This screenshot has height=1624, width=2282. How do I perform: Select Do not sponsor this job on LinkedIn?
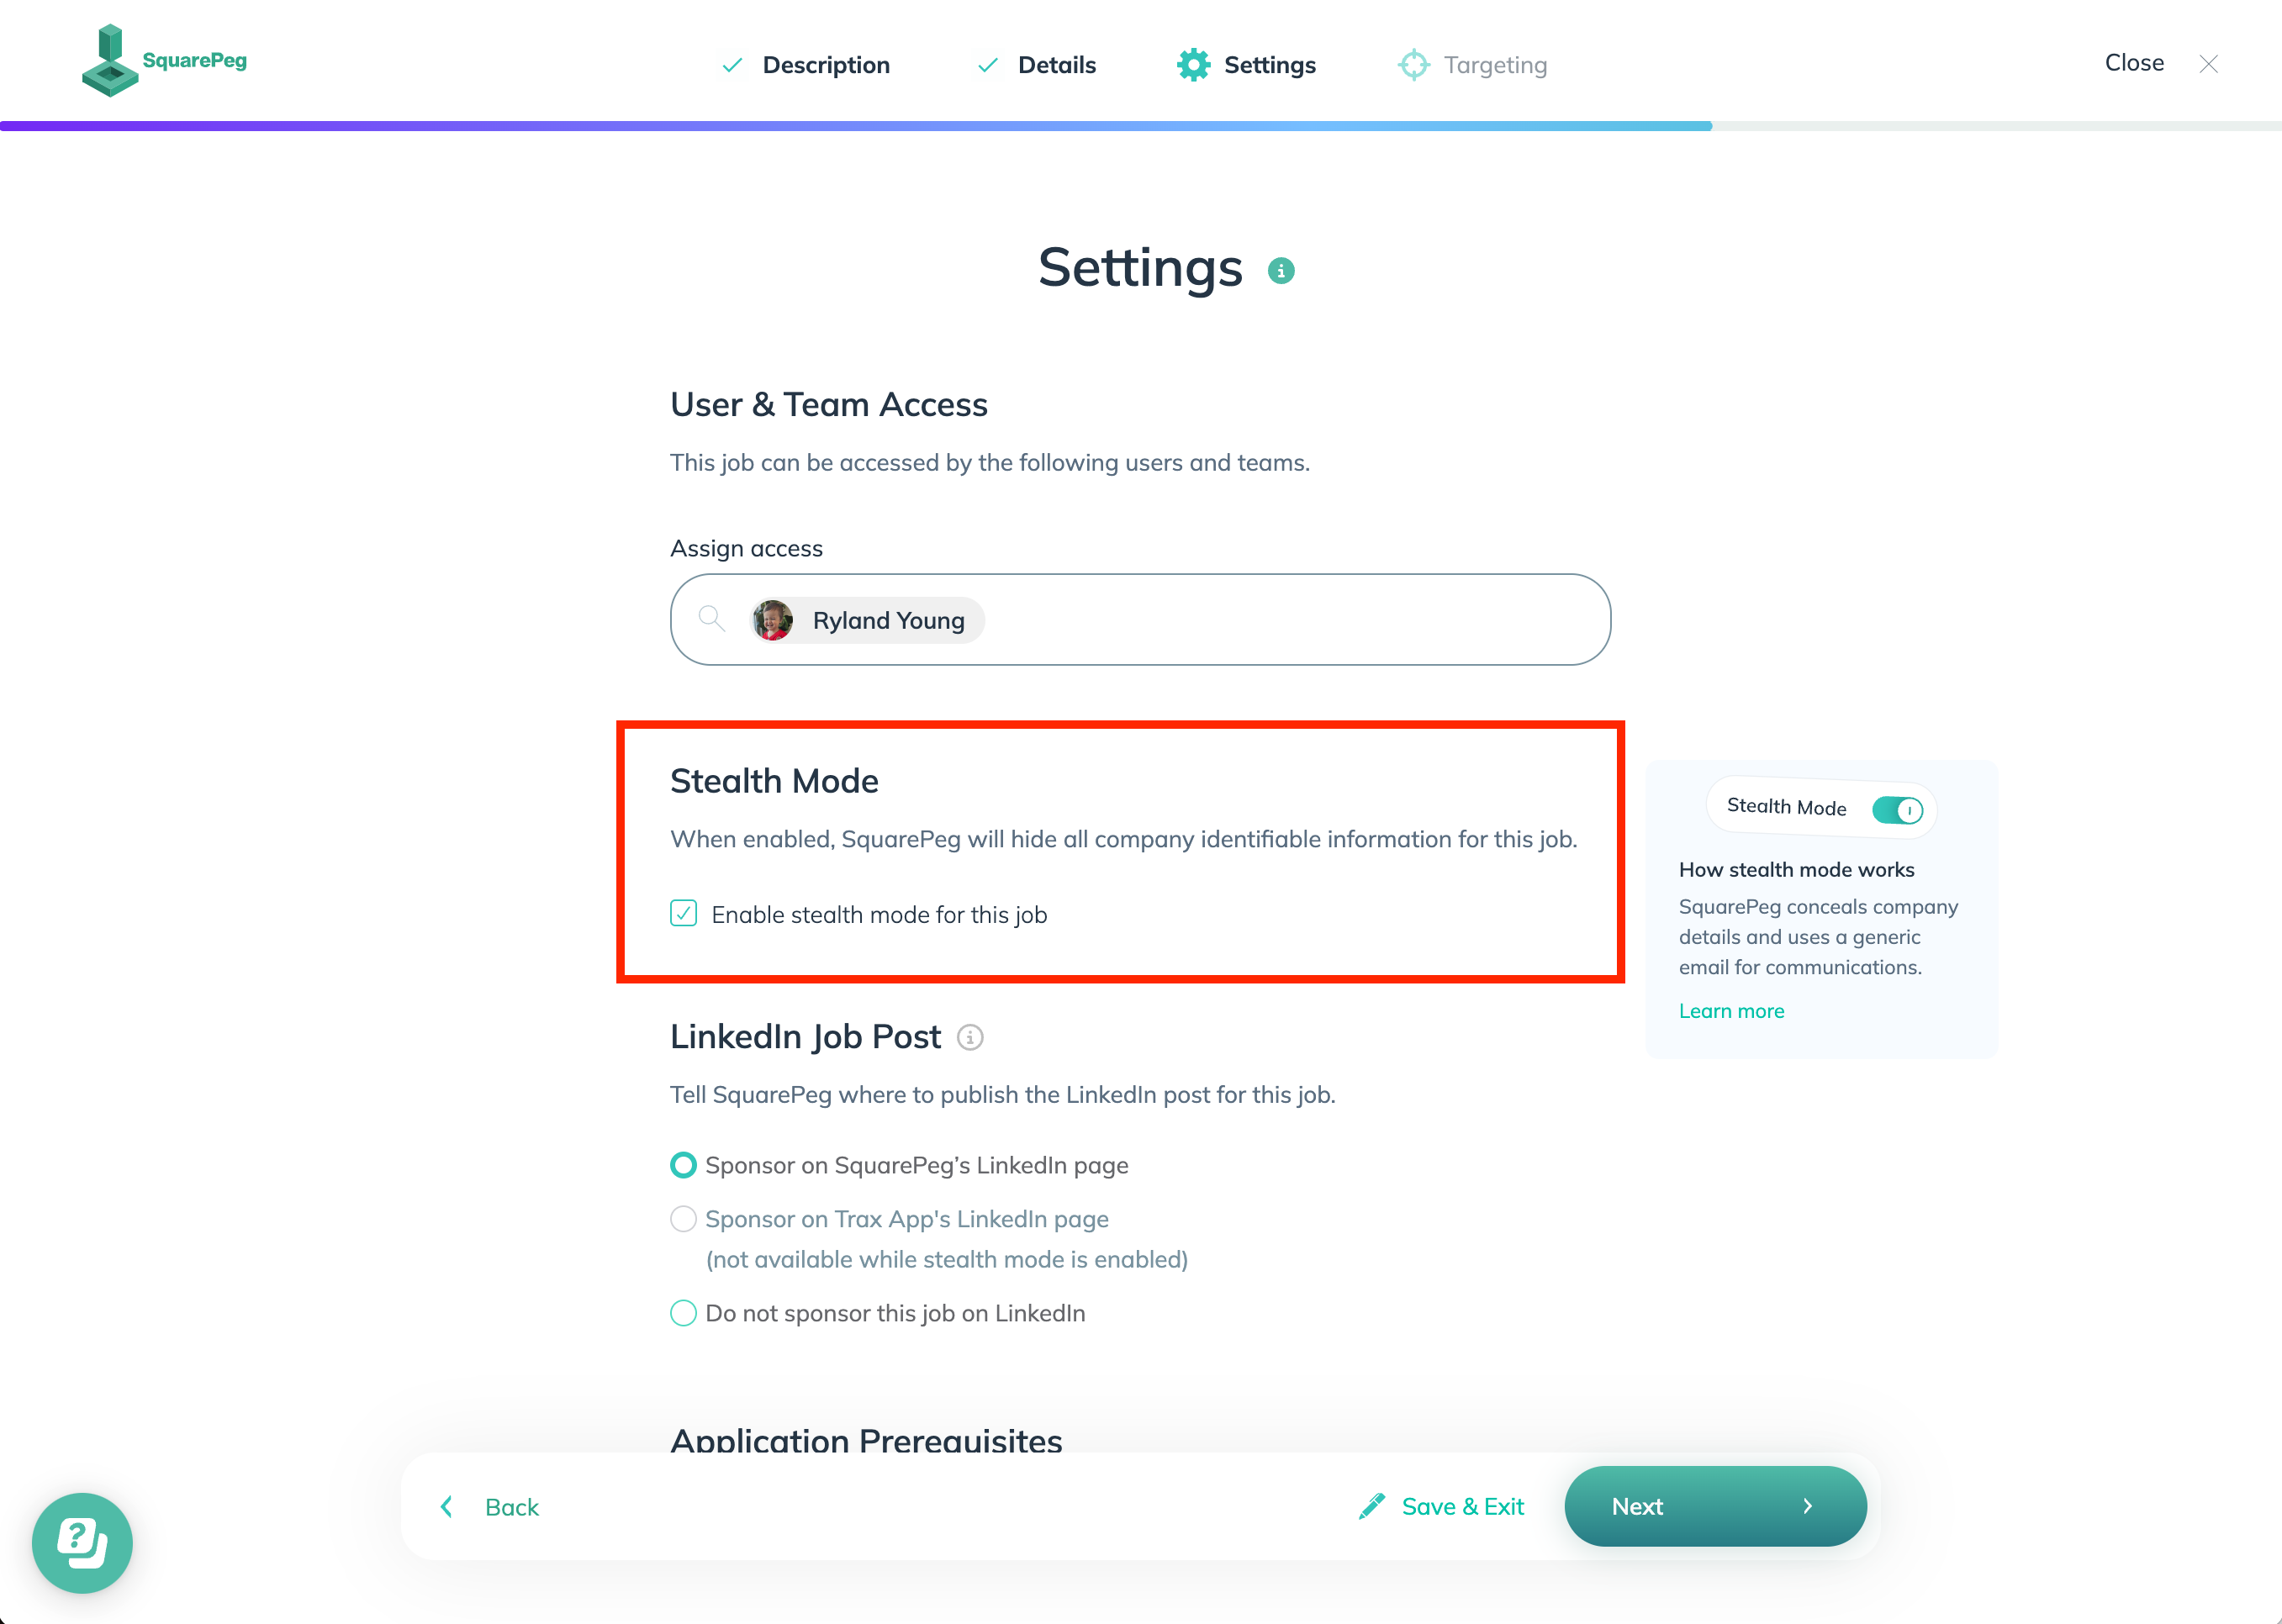682,1311
